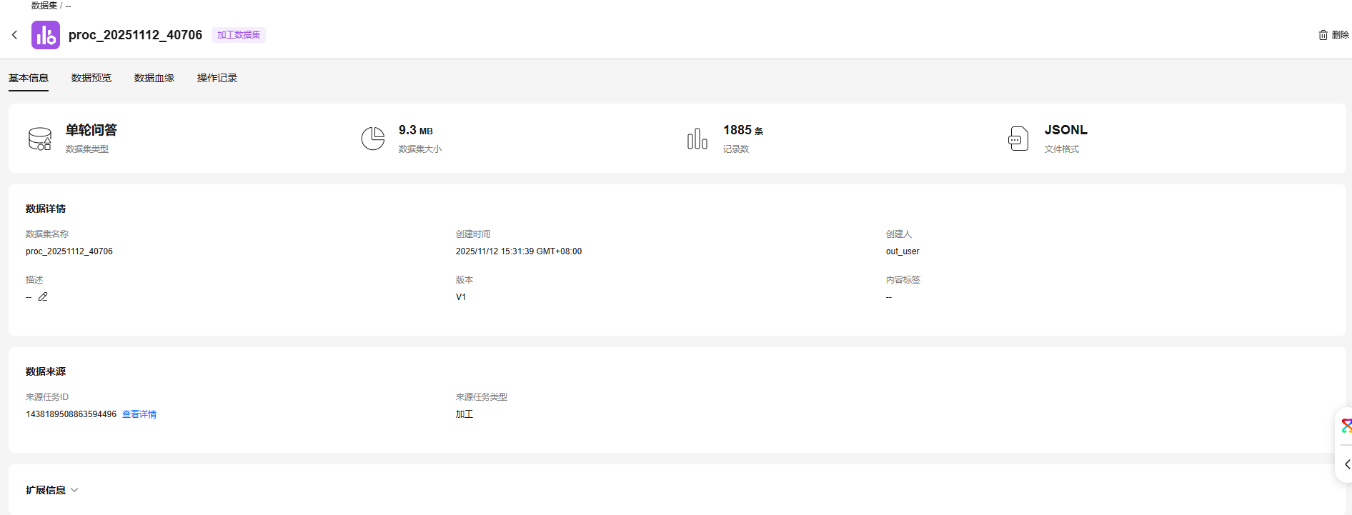This screenshot has height=515, width=1352.
Task: Click the dataset type database icon
Action: [40, 139]
